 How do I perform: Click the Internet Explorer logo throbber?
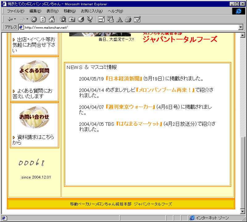point(238,11)
